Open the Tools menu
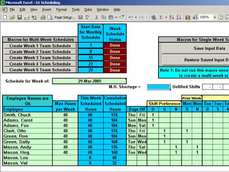Image resolution: width=229 pixels, height=172 pixels. point(75,10)
